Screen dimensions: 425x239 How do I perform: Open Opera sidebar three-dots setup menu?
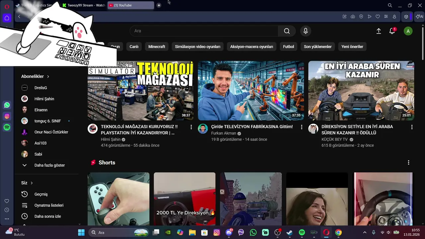point(7,219)
